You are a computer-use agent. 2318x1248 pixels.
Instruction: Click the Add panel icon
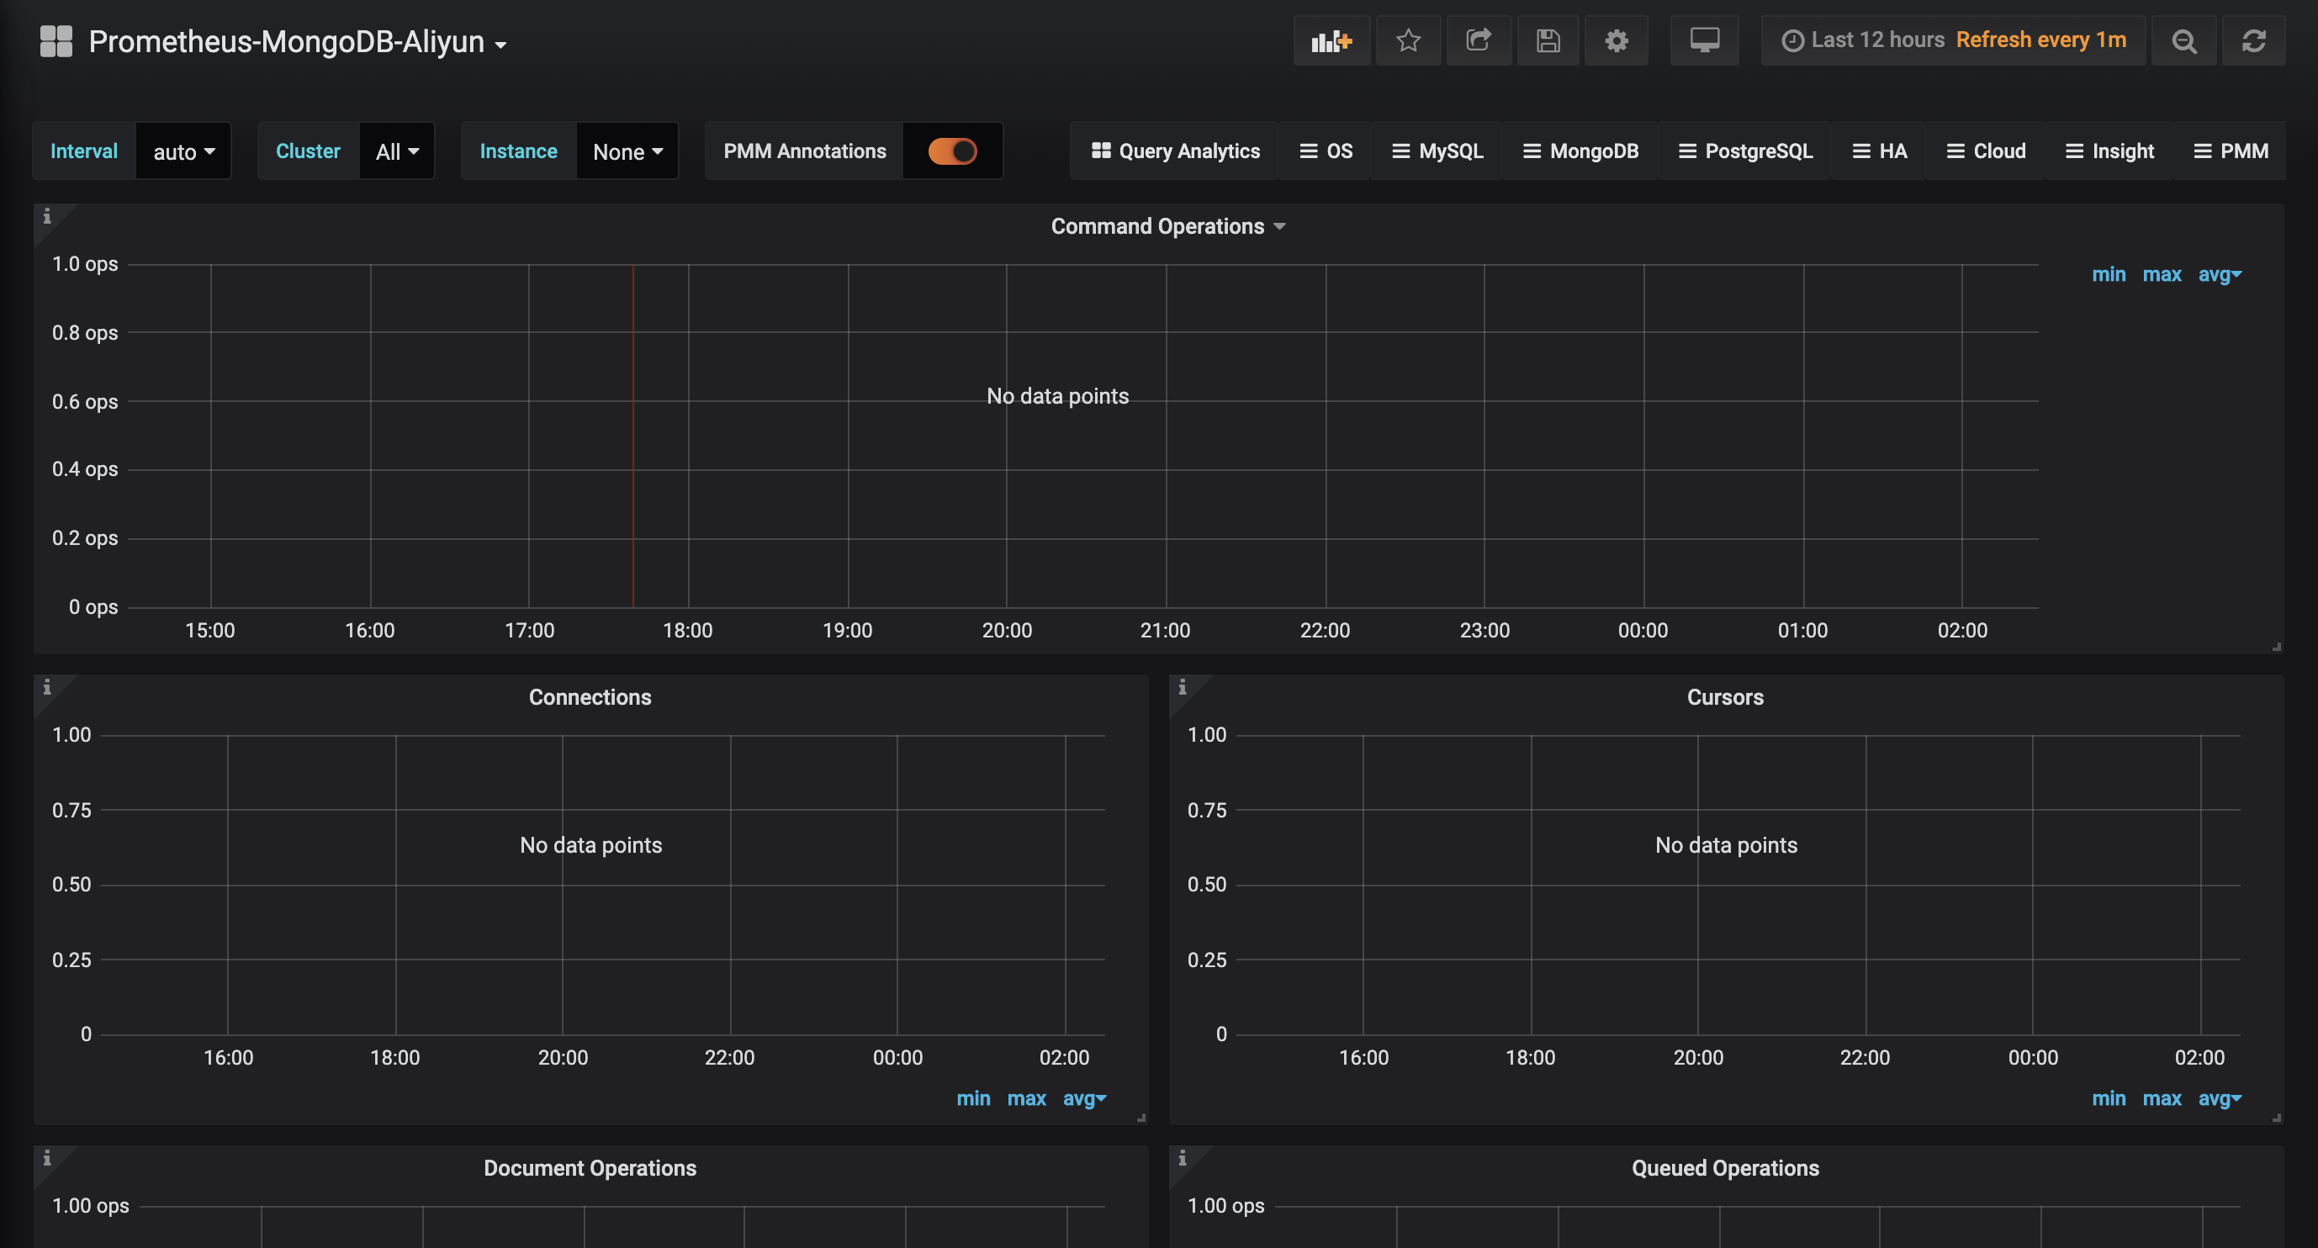(x=1331, y=40)
